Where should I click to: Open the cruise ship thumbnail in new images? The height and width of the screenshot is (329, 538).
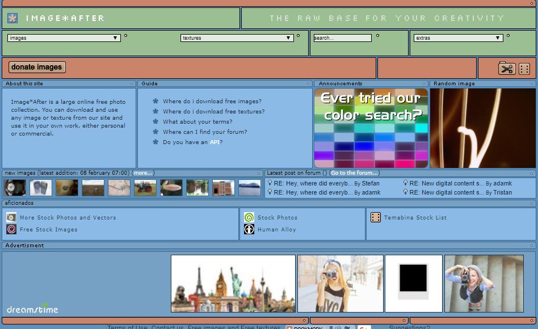(250, 188)
